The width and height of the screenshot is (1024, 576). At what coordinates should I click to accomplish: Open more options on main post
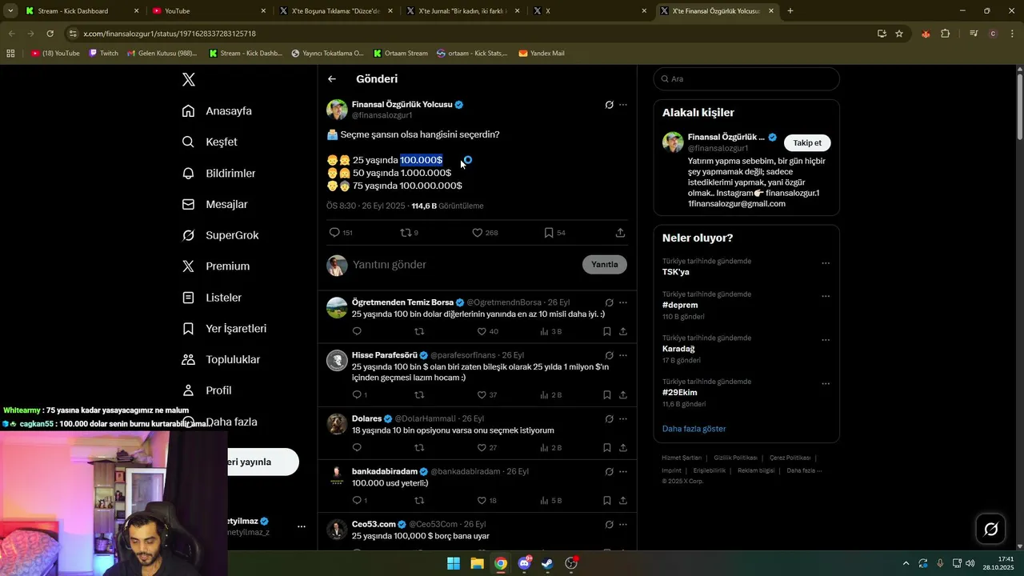click(x=623, y=105)
